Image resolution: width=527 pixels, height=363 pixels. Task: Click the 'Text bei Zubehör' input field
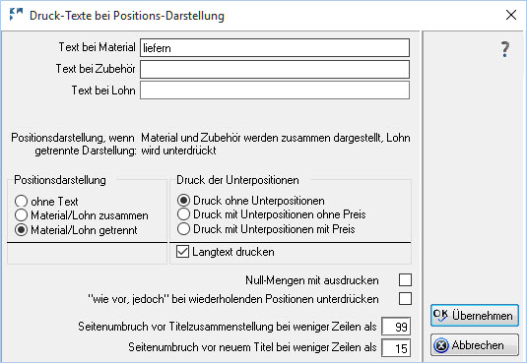click(x=275, y=69)
